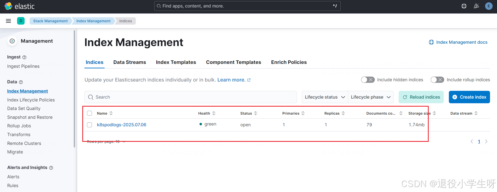Viewport: 497px width, 192px height.
Task: Sort by Documents count column arrows
Action: click(x=401, y=113)
